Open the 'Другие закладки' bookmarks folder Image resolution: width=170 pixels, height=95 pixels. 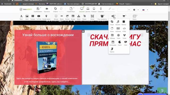tap(162, 4)
